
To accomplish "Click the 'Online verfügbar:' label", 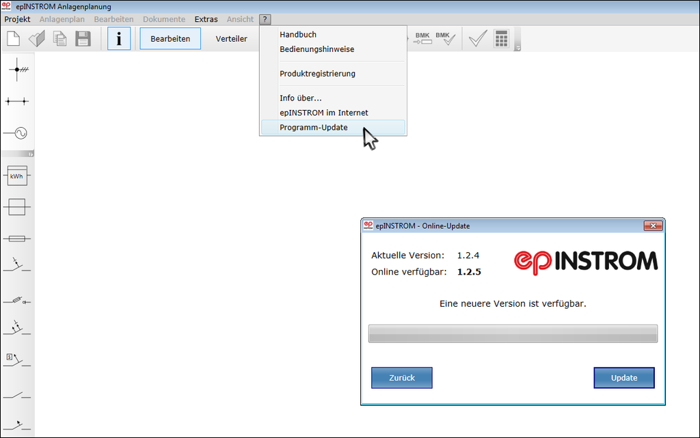I will click(409, 272).
